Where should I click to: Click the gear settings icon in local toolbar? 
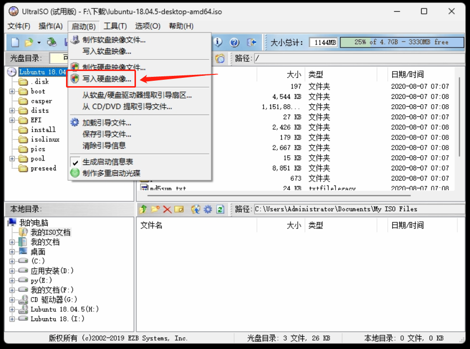(208, 209)
